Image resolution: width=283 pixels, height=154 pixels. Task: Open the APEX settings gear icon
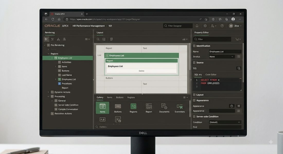(x=205, y=26)
